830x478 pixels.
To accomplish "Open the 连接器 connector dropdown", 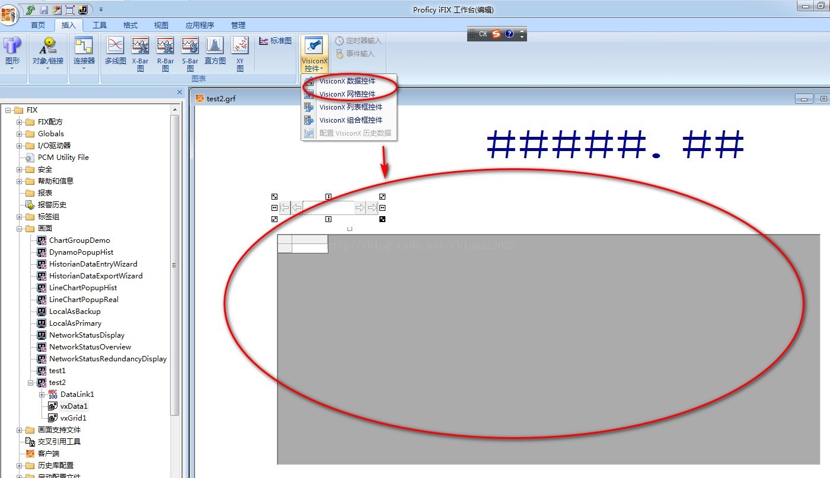I will pyautogui.click(x=84, y=54).
